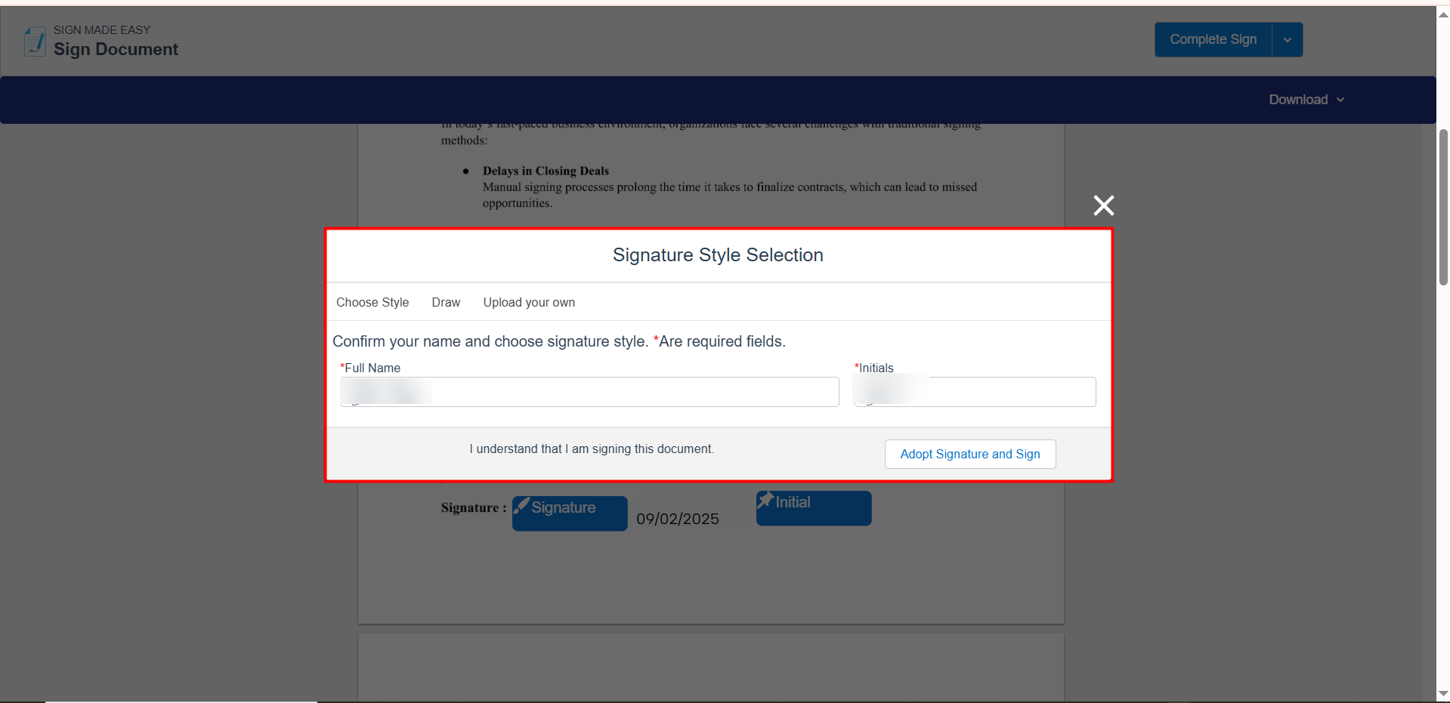Click the blue Initial placeholder label
The image size is (1450, 703).
pyautogui.click(x=793, y=503)
